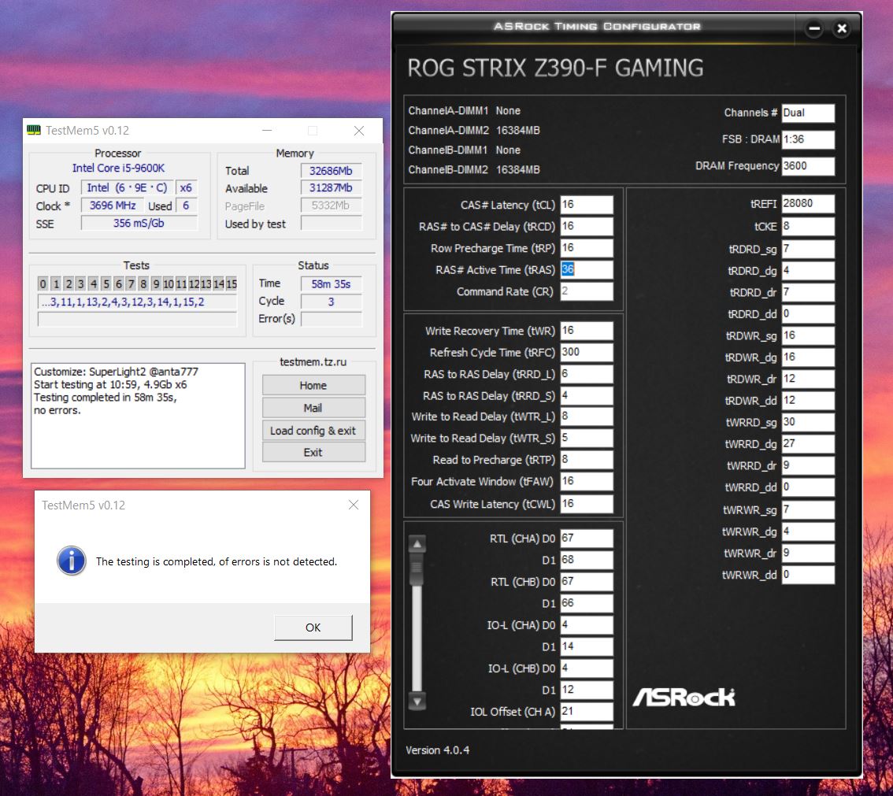This screenshot has width=893, height=796.
Task: Click the RAS# Active Time (tRAS) field
Action: coord(587,270)
